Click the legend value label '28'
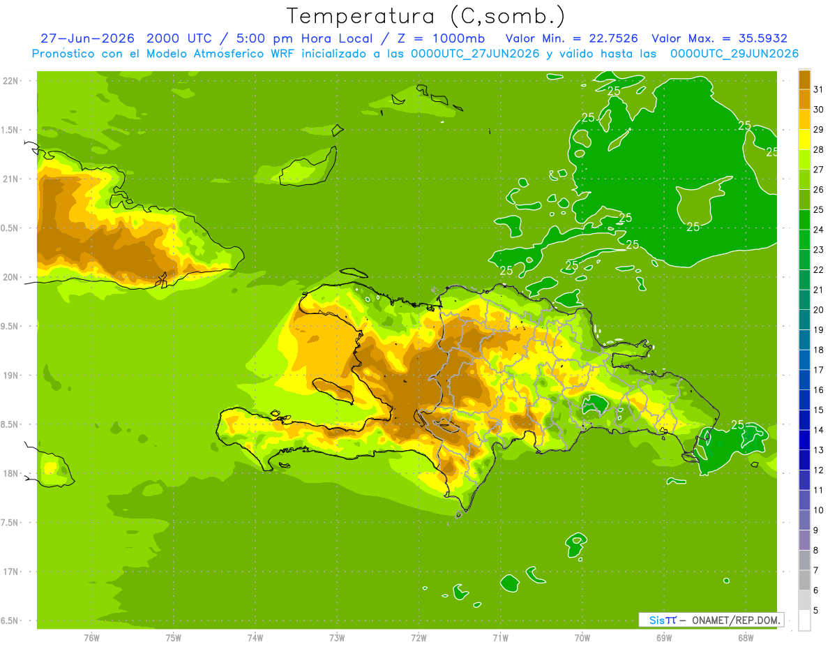 819,149
